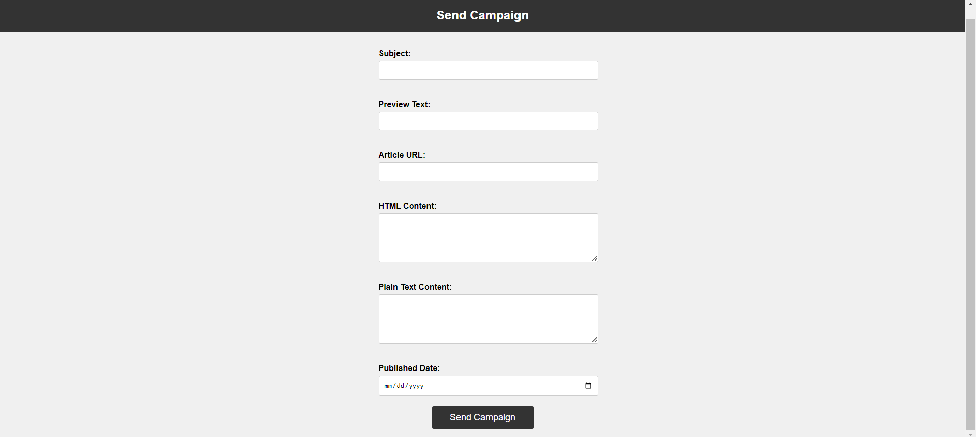Click inside the Preview Text field
This screenshot has height=437, width=976.
488,121
